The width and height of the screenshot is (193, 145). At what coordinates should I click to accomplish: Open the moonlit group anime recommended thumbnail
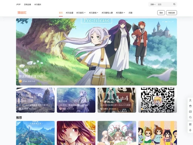point(117,133)
